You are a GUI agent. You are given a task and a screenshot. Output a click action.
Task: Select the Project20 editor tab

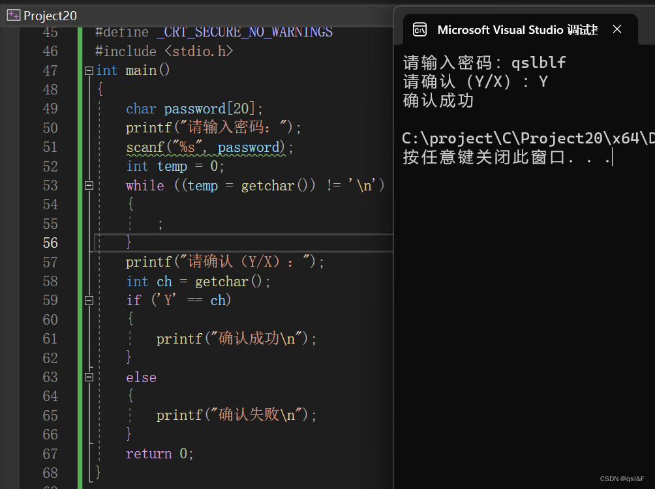tap(51, 15)
